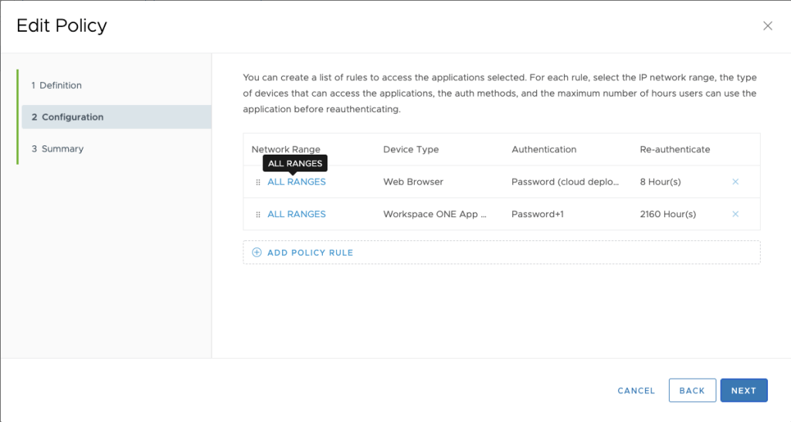Click drag handle of Web Browser rule
This screenshot has width=791, height=422.
[258, 182]
